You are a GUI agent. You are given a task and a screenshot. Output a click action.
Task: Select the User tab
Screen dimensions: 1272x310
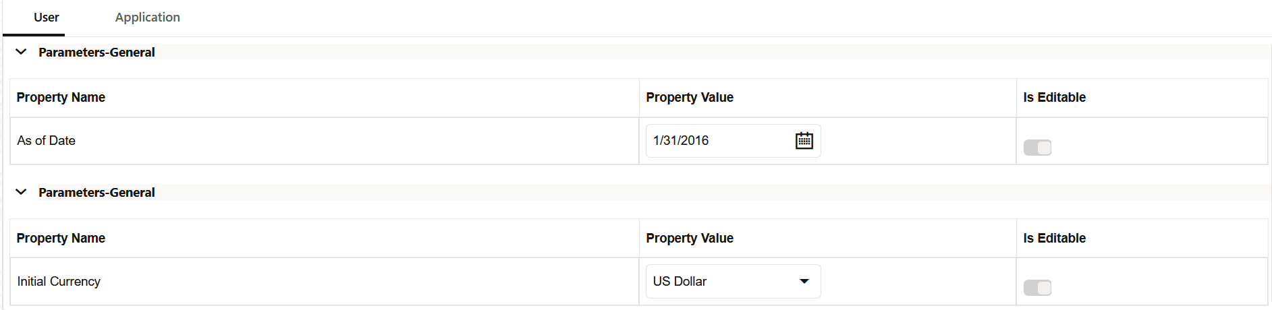(47, 17)
